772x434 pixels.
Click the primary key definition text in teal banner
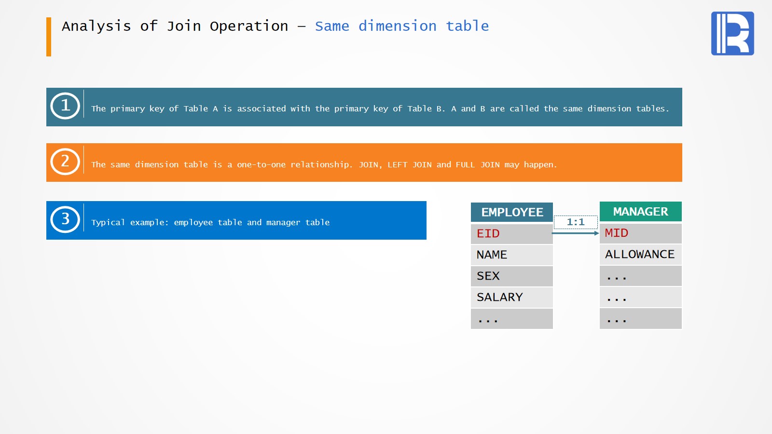tap(380, 109)
